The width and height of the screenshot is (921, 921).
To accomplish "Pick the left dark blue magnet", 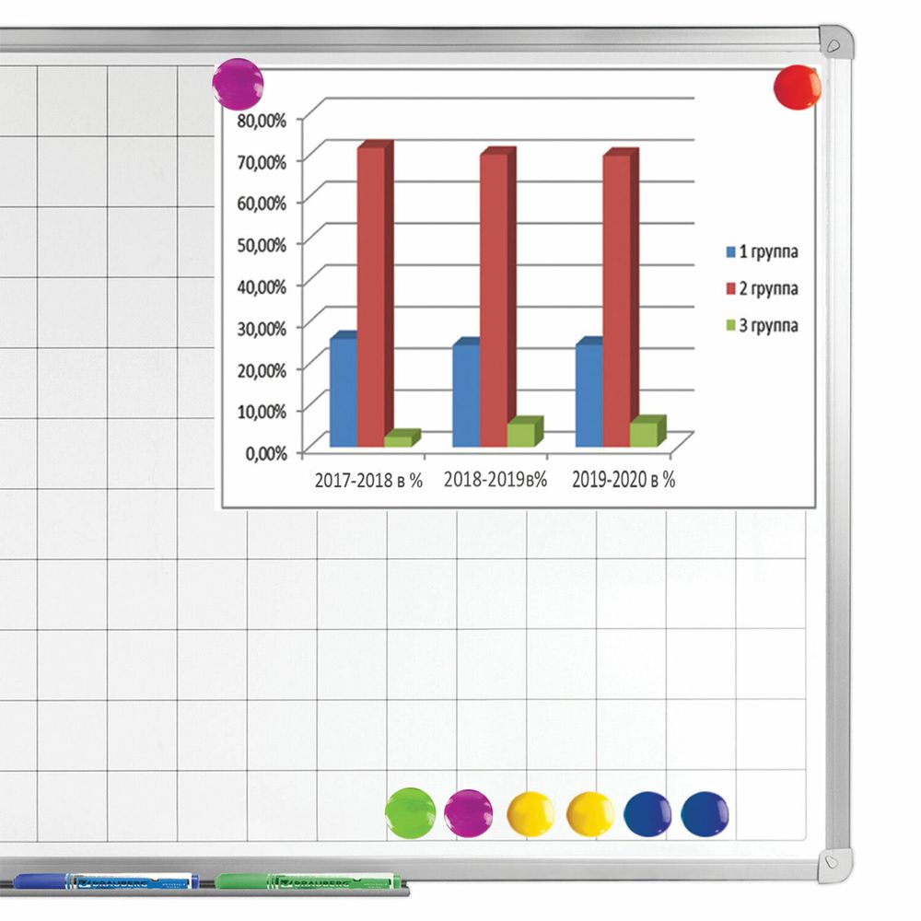I will click(647, 814).
